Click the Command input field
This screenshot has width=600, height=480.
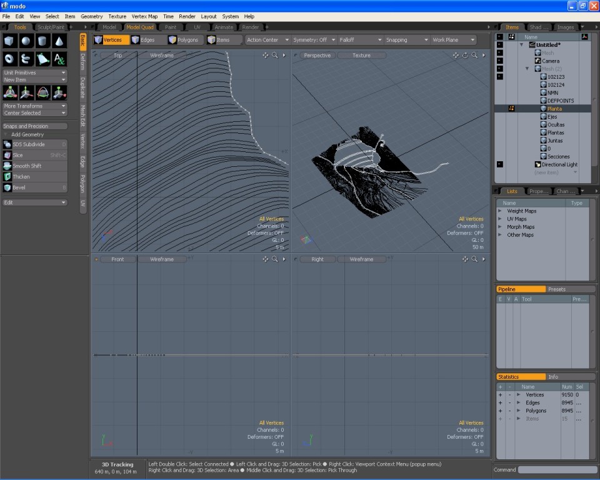pos(557,470)
